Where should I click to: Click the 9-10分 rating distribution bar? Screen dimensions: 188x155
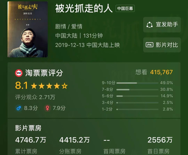click(138, 83)
